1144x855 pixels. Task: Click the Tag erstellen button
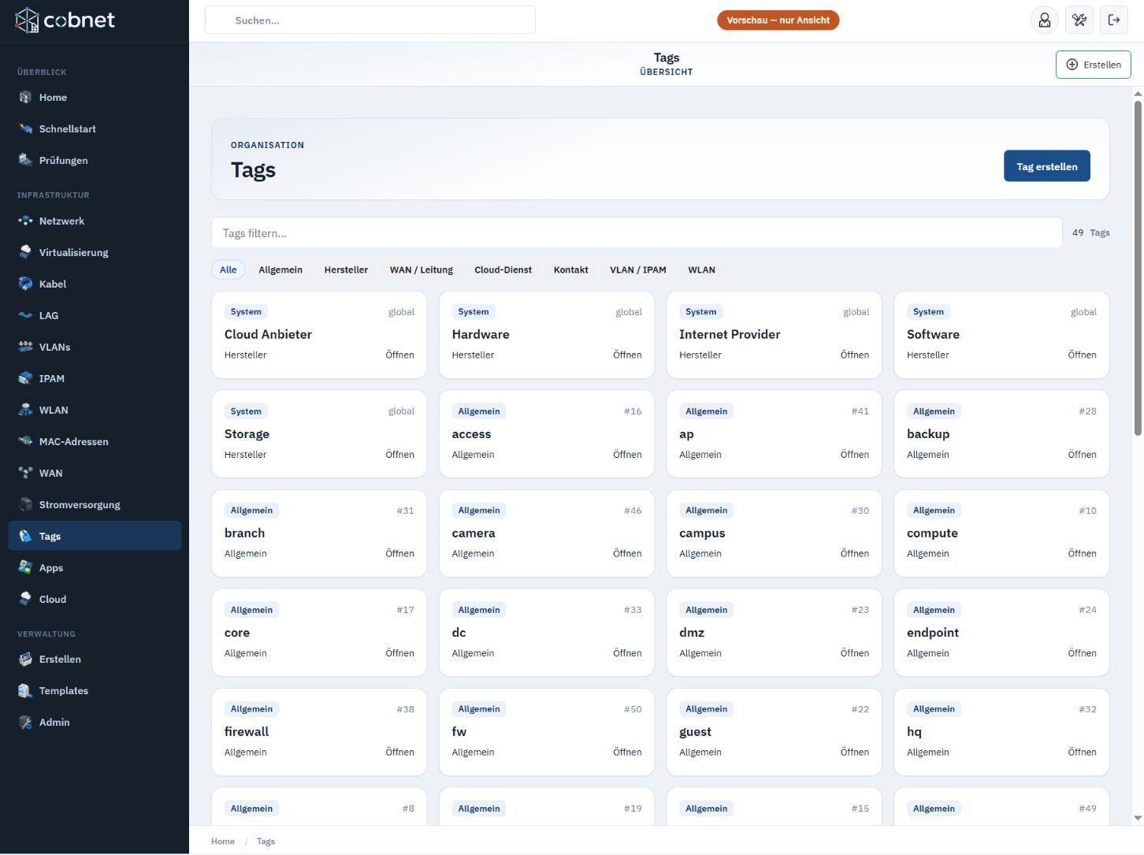pyautogui.click(x=1046, y=166)
